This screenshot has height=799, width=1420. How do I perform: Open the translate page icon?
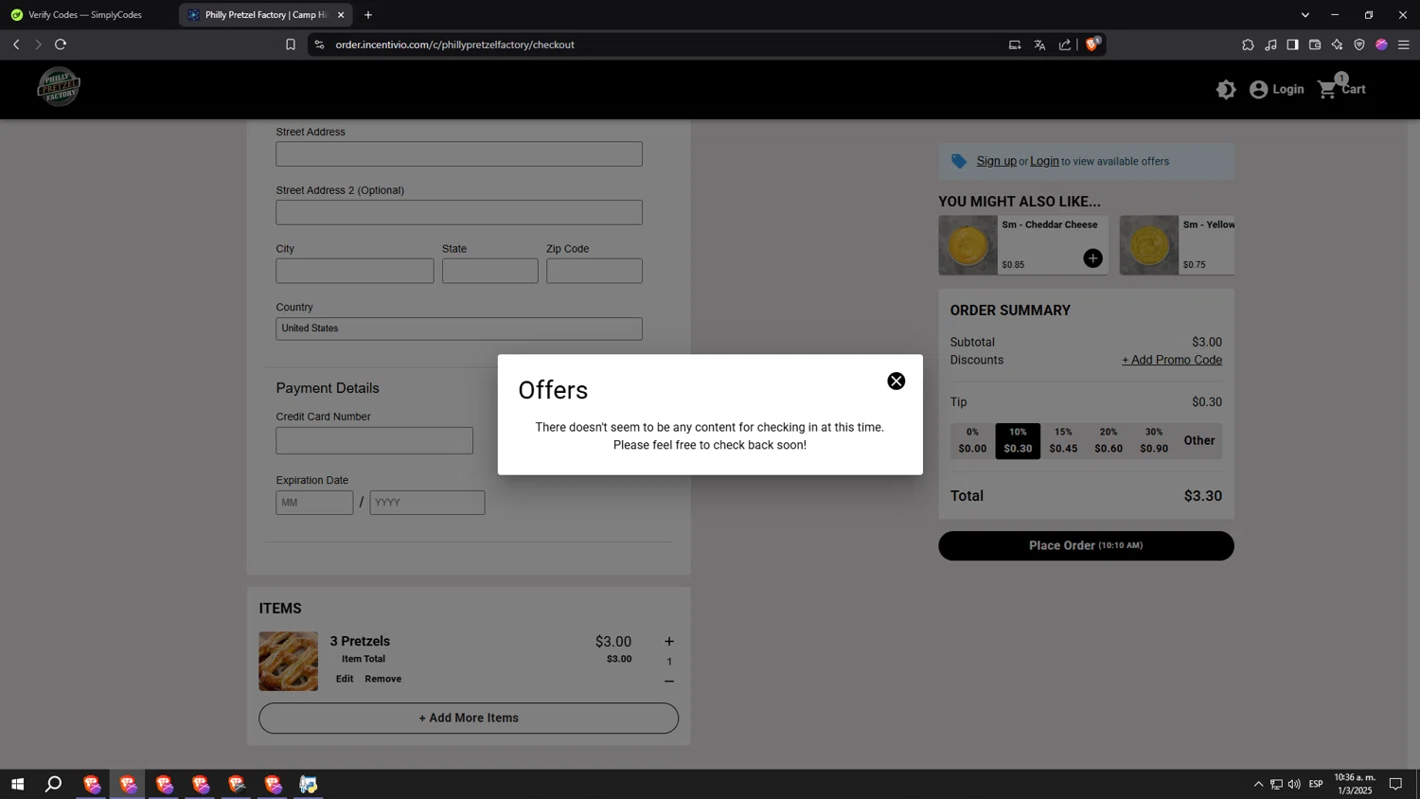(1039, 44)
